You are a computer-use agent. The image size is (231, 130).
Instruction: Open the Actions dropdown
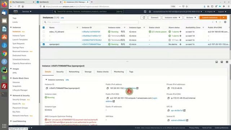pos(191,18)
